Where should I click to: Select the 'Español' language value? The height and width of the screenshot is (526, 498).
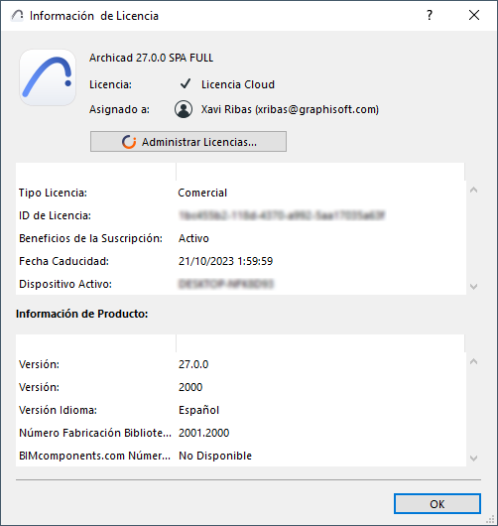(198, 410)
